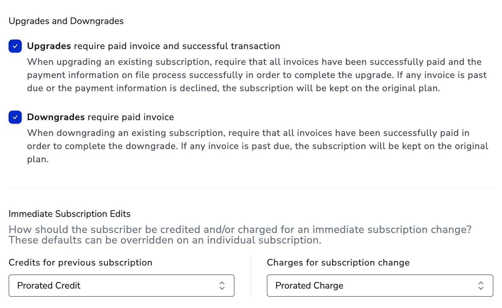This screenshot has height=308, width=502.
Task: Click the Credits for previous subscription label
Action: pos(80,263)
